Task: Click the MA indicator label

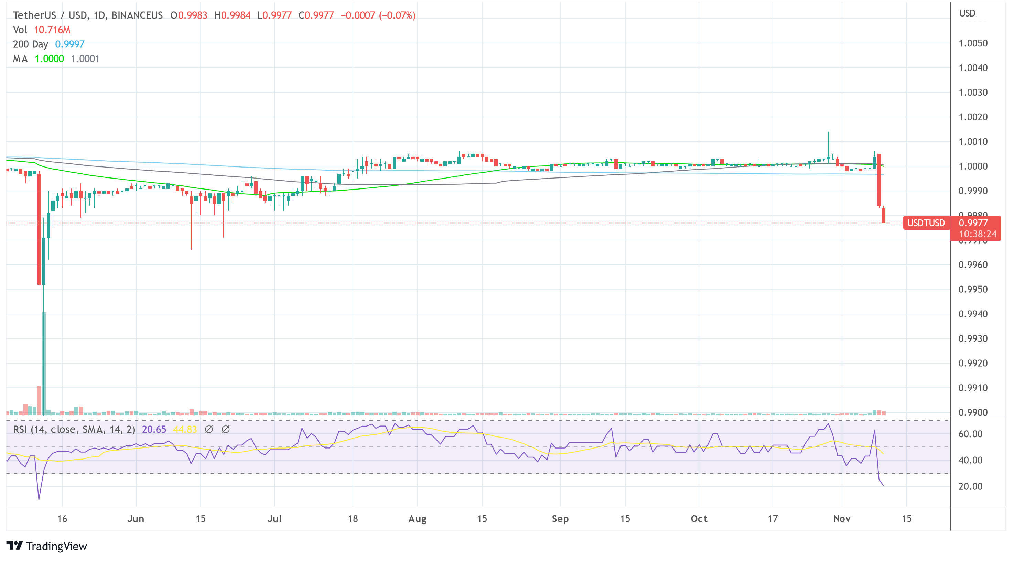Action: pyautogui.click(x=20, y=59)
